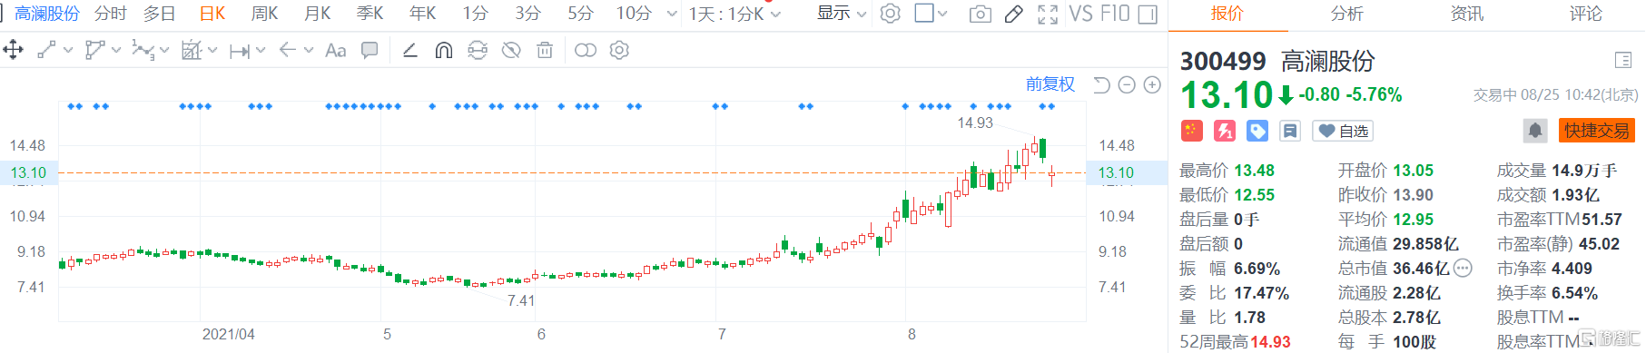Click the 快捷交易 quick trade button
The image size is (1646, 353).
1597,131
